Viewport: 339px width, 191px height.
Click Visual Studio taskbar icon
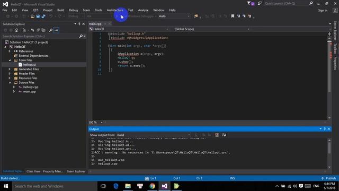click(164, 186)
